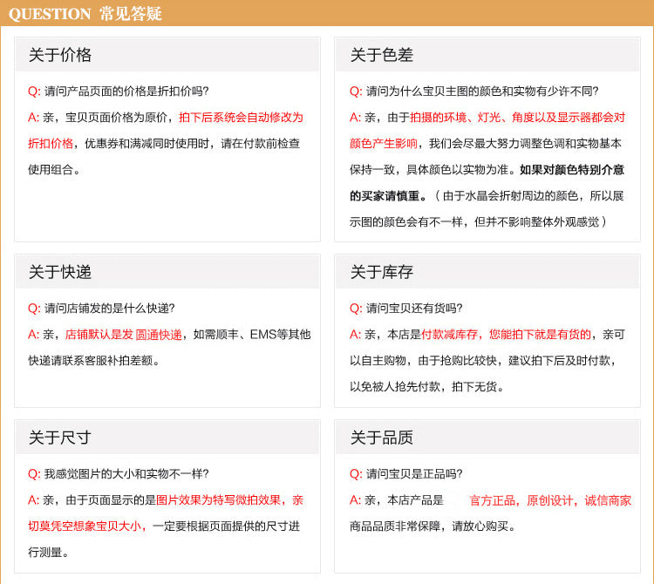Click text '一定要根据页面提供的尺寸进'
This screenshot has height=584, width=654.
[x=227, y=526]
